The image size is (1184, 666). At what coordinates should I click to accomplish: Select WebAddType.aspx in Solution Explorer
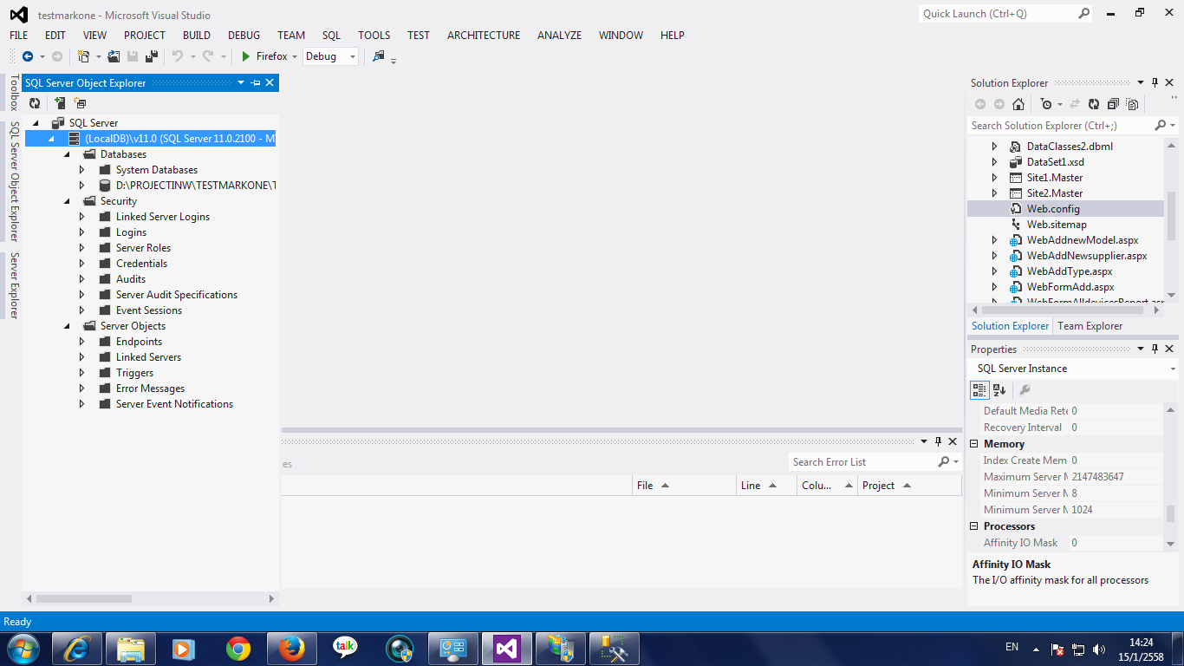tap(1070, 271)
